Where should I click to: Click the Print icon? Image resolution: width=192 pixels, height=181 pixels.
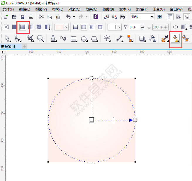(x=30, y=17)
